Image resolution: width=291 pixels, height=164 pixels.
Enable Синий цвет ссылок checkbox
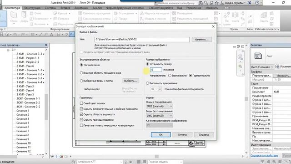click(81, 103)
